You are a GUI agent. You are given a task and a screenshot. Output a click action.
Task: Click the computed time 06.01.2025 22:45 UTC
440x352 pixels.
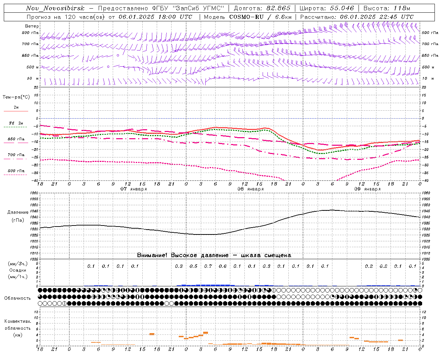click(x=377, y=17)
